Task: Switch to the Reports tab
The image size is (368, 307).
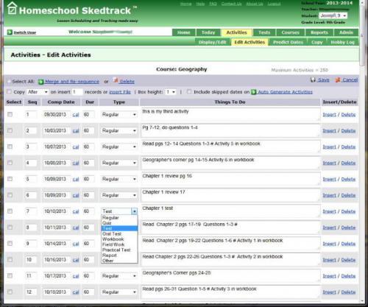Action: click(319, 32)
